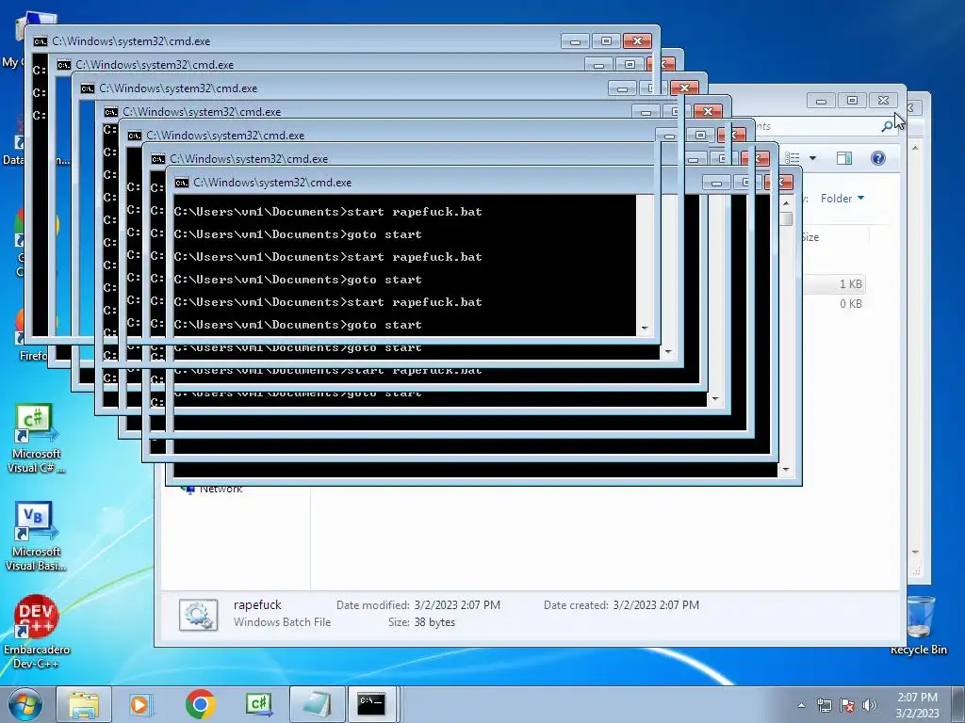The width and height of the screenshot is (965, 723).
Task: Open the view options dropdown arrow in Explorer
Action: tap(812, 158)
